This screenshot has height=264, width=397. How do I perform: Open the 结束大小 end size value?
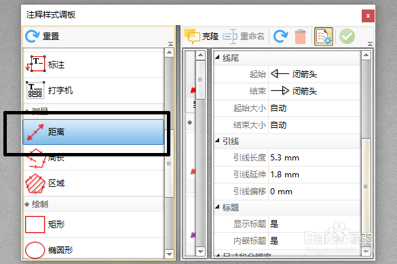[x=314, y=125]
